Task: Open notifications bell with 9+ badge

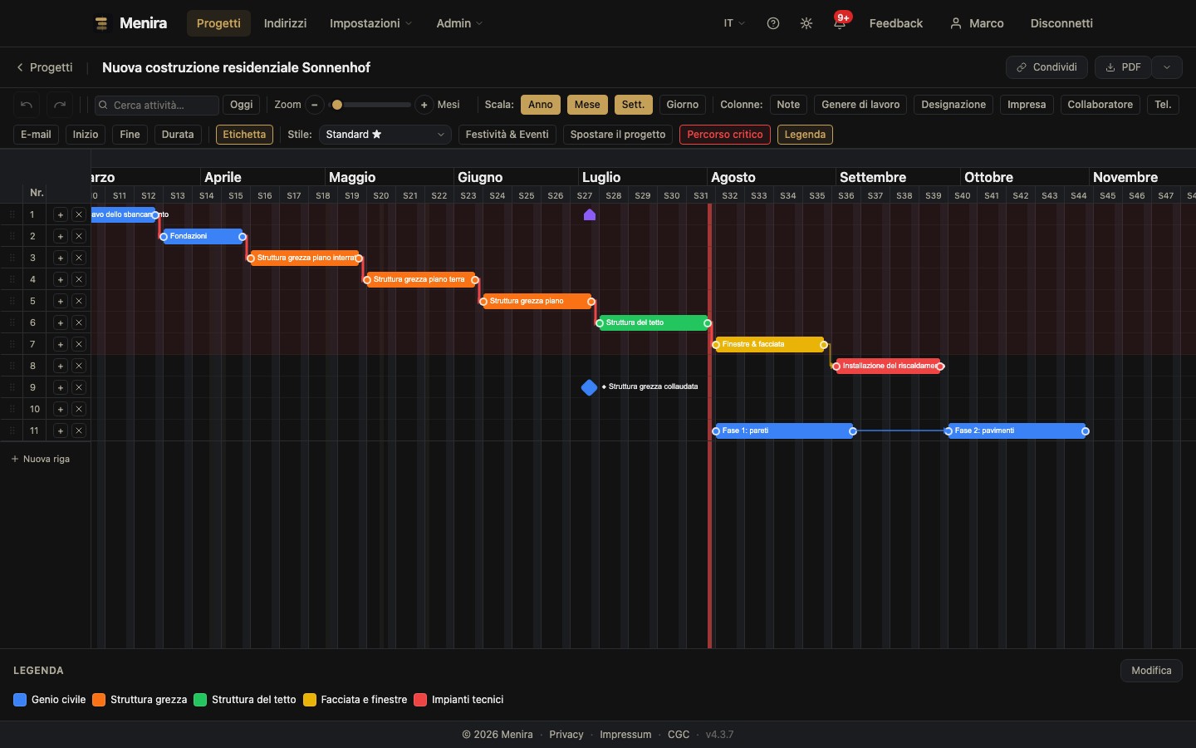Action: [x=840, y=23]
